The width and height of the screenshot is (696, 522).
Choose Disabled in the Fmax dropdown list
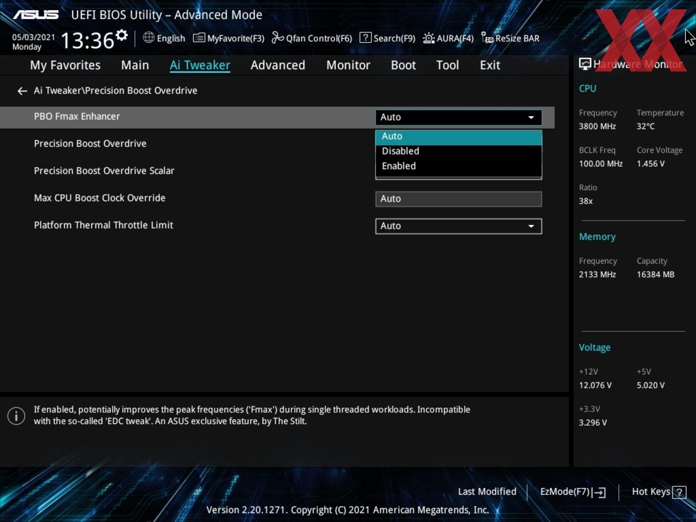coord(459,151)
